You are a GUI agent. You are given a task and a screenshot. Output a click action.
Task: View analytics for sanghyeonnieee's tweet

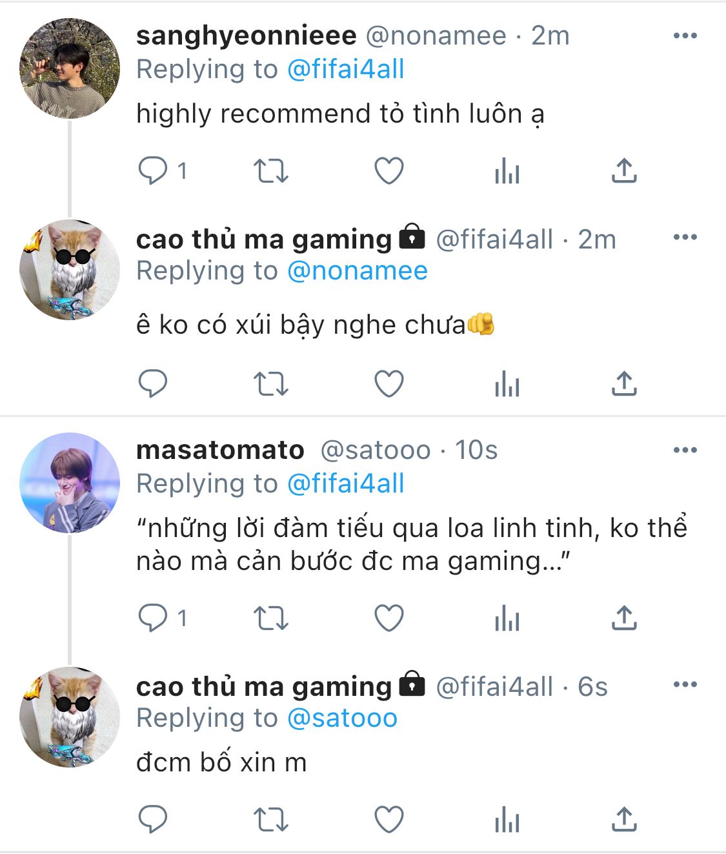(507, 171)
